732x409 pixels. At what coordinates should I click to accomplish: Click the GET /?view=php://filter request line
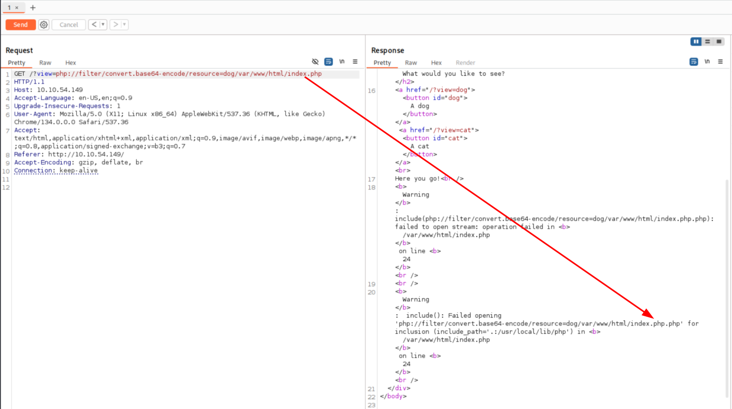coord(168,74)
